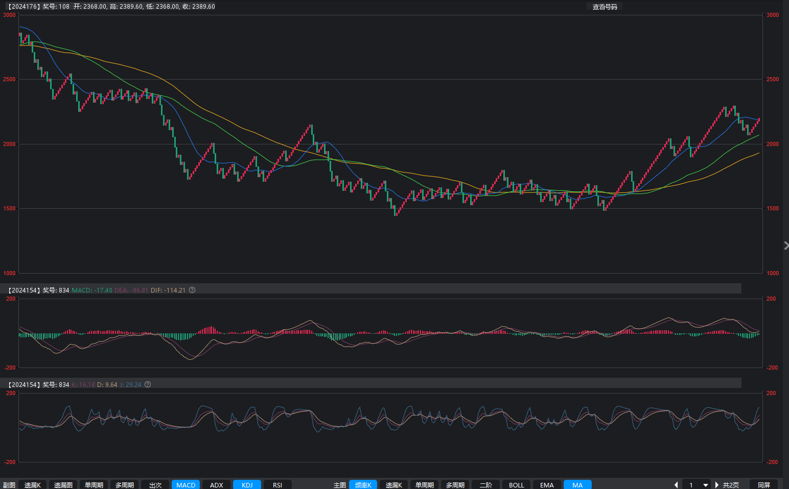The width and height of the screenshot is (789, 489).
Task: Toggle the BOLL main chart overlay
Action: (x=517, y=485)
